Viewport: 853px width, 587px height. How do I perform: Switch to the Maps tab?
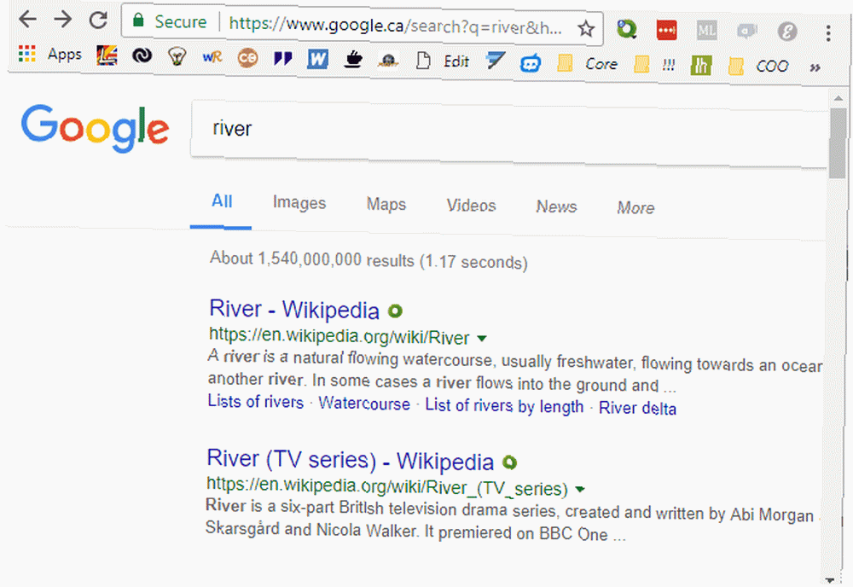click(386, 205)
